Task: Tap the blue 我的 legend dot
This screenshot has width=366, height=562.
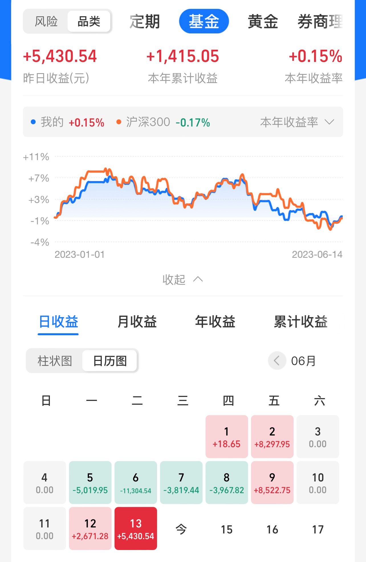Action: pos(33,122)
